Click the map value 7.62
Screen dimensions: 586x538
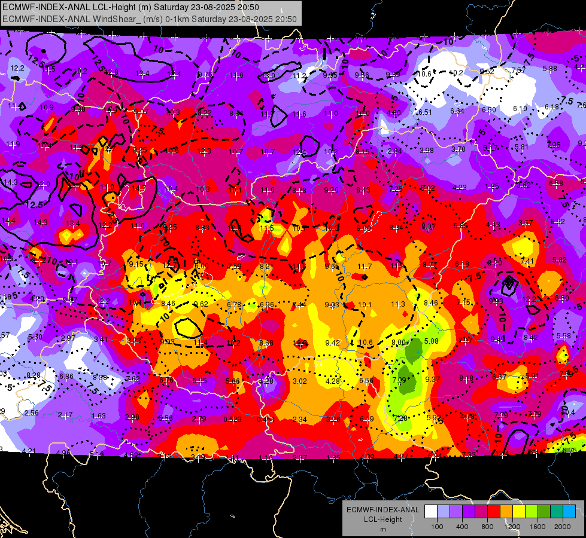click(133, 378)
